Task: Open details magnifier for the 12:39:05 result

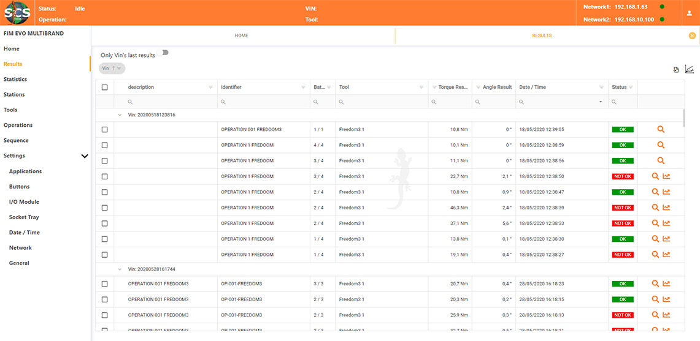Action: coord(661,129)
